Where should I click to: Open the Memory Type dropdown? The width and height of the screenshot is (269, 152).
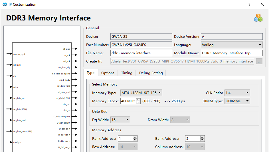pos(141,93)
